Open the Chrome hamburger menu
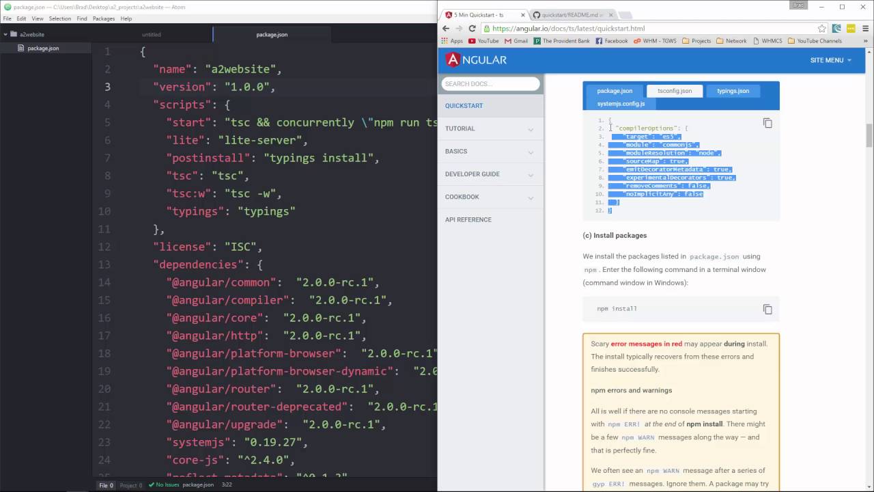The height and width of the screenshot is (492, 874). tap(864, 29)
